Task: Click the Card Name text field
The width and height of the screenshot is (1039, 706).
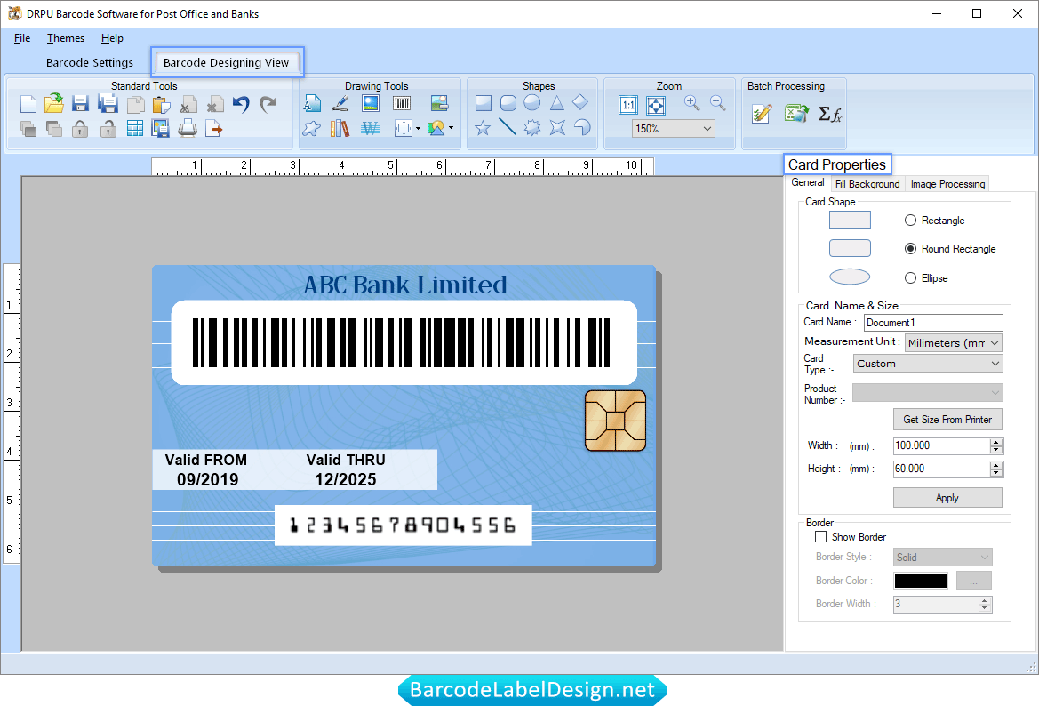Action: 933,322
